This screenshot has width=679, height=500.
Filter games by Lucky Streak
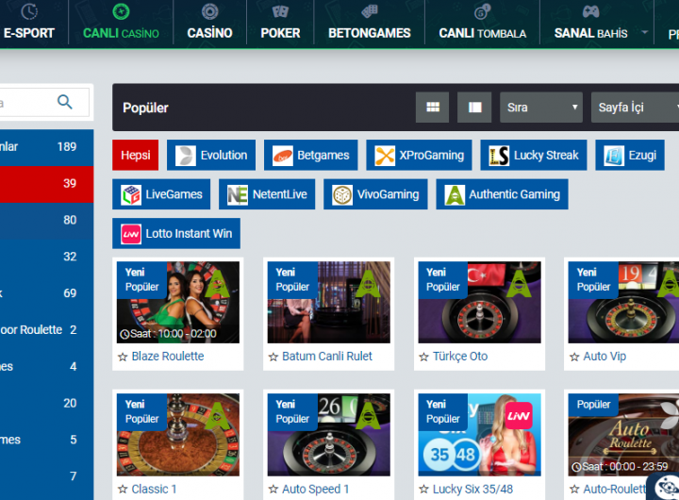click(534, 155)
